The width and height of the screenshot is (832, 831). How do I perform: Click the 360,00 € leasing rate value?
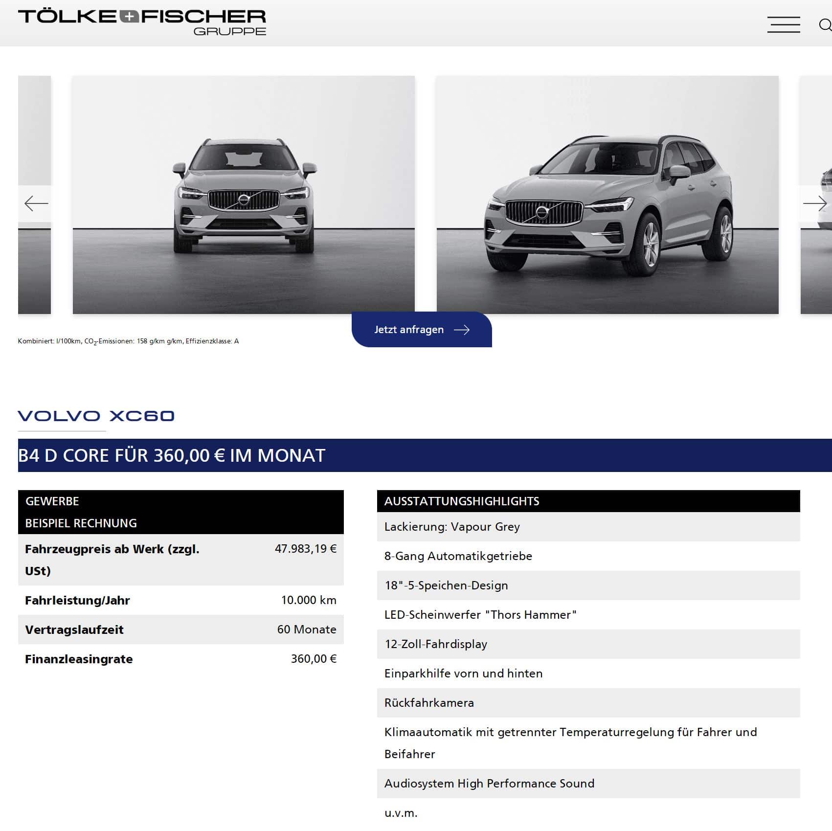point(314,659)
